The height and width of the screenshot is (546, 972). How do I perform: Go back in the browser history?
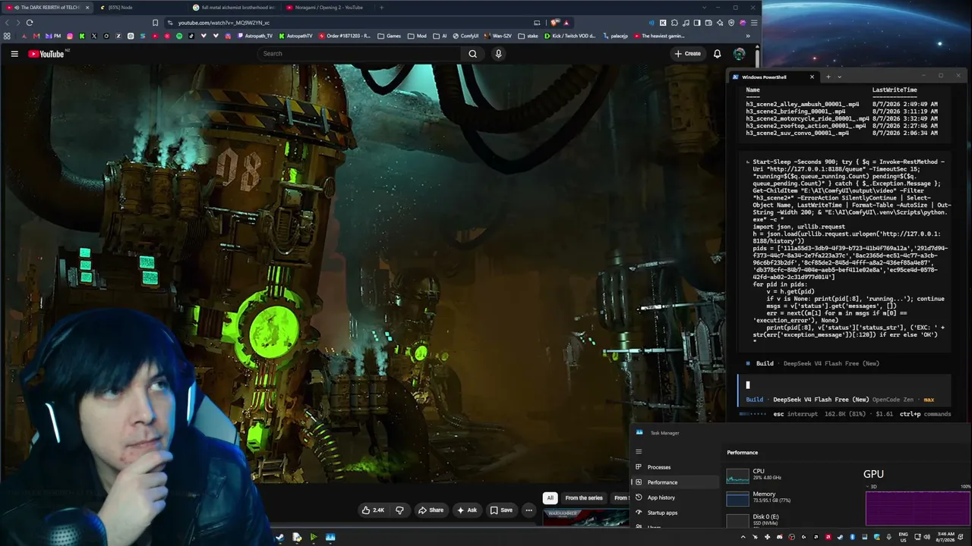click(x=8, y=23)
